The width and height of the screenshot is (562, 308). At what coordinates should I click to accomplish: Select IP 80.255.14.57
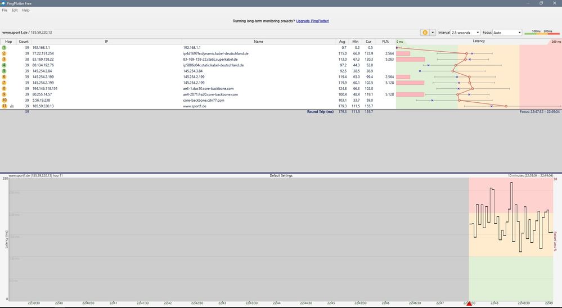click(x=42, y=94)
